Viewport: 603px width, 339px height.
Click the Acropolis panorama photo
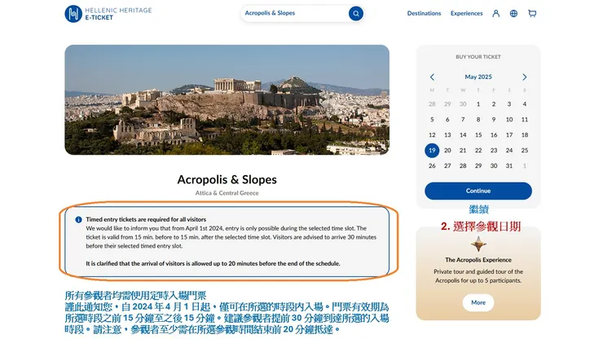coord(227,99)
